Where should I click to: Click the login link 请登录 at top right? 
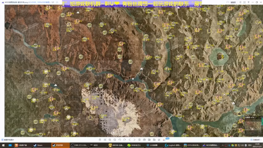[233, 2]
